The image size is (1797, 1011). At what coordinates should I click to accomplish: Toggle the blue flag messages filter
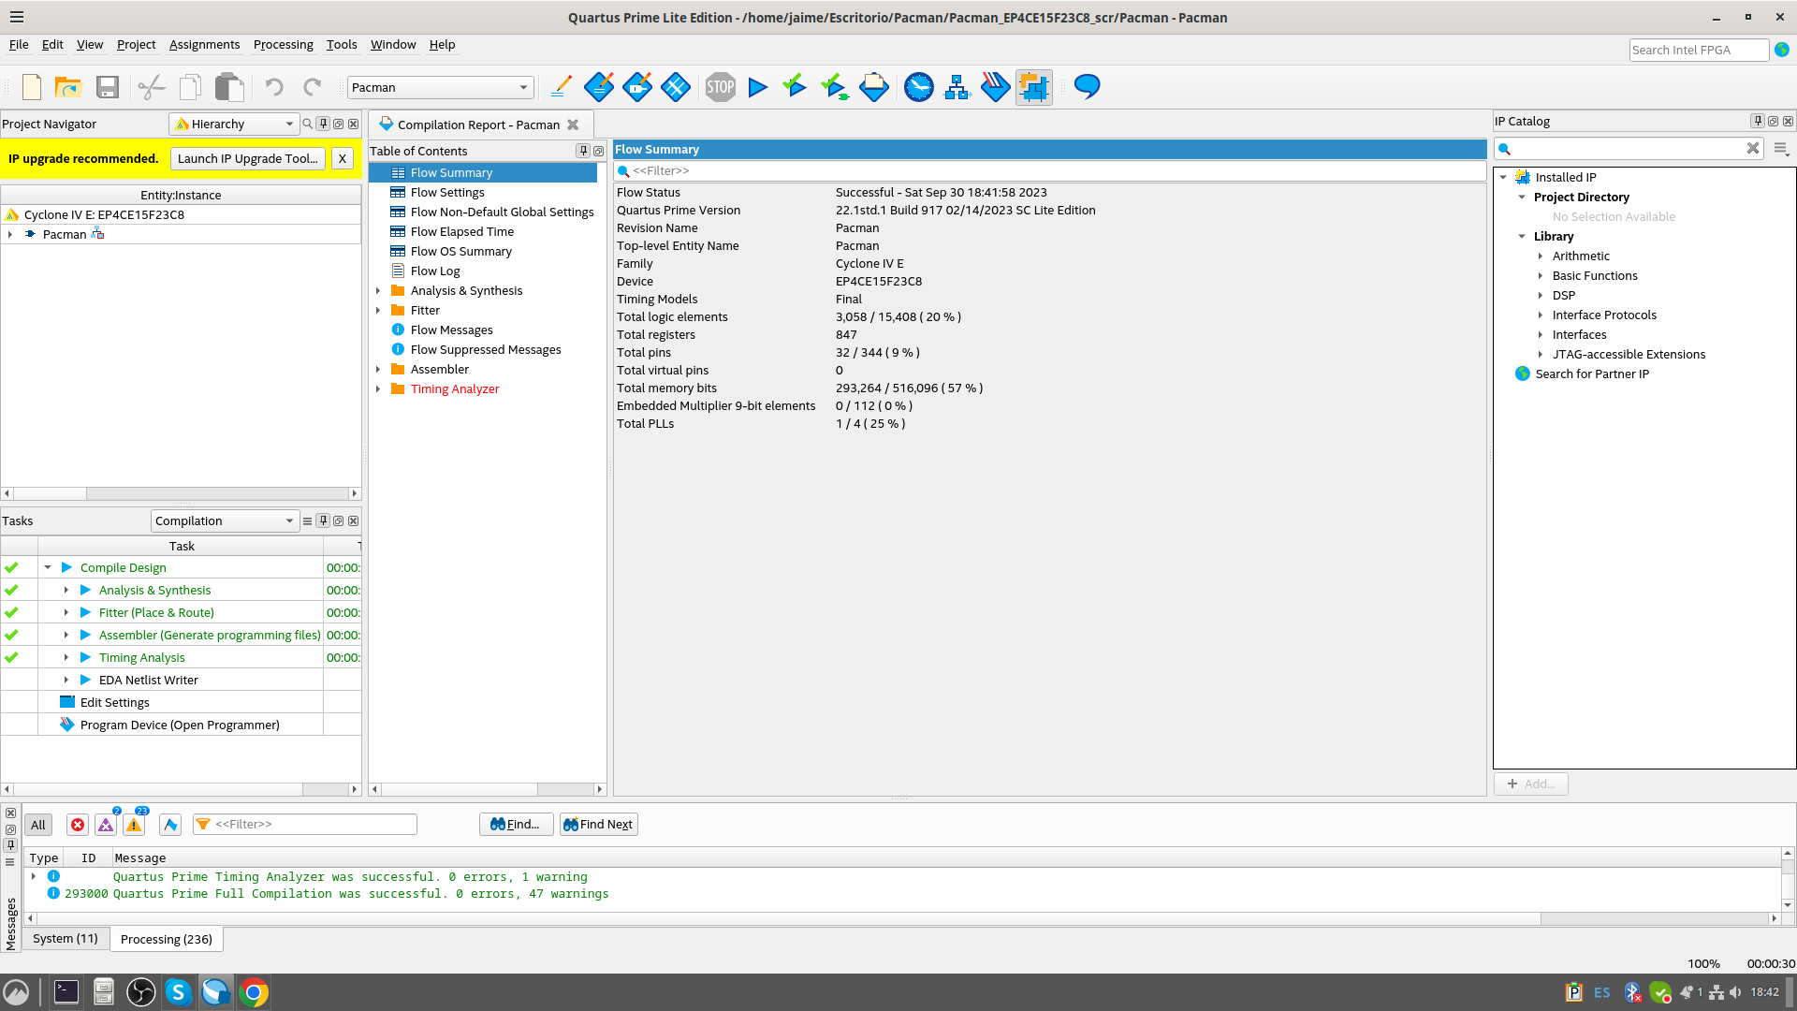pyautogui.click(x=169, y=825)
